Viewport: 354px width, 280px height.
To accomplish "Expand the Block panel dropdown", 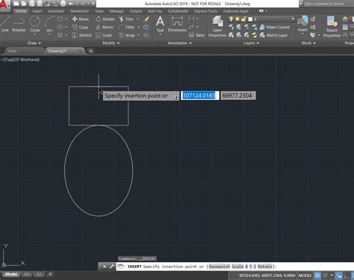I will tap(308, 43).
